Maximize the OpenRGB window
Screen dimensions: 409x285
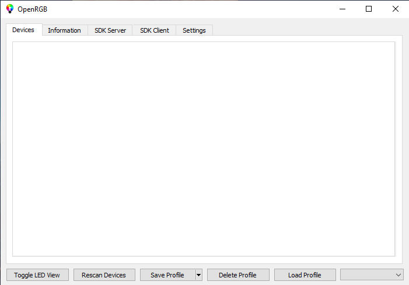pyautogui.click(x=369, y=9)
